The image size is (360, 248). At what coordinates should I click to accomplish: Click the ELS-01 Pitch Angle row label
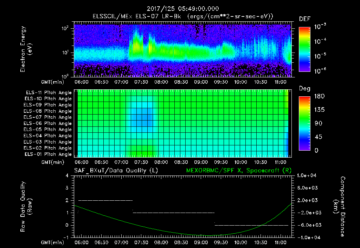point(48,154)
